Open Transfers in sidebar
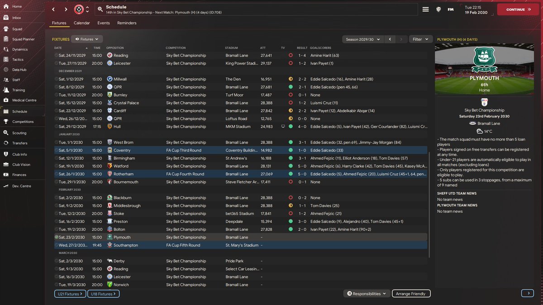 pyautogui.click(x=20, y=143)
